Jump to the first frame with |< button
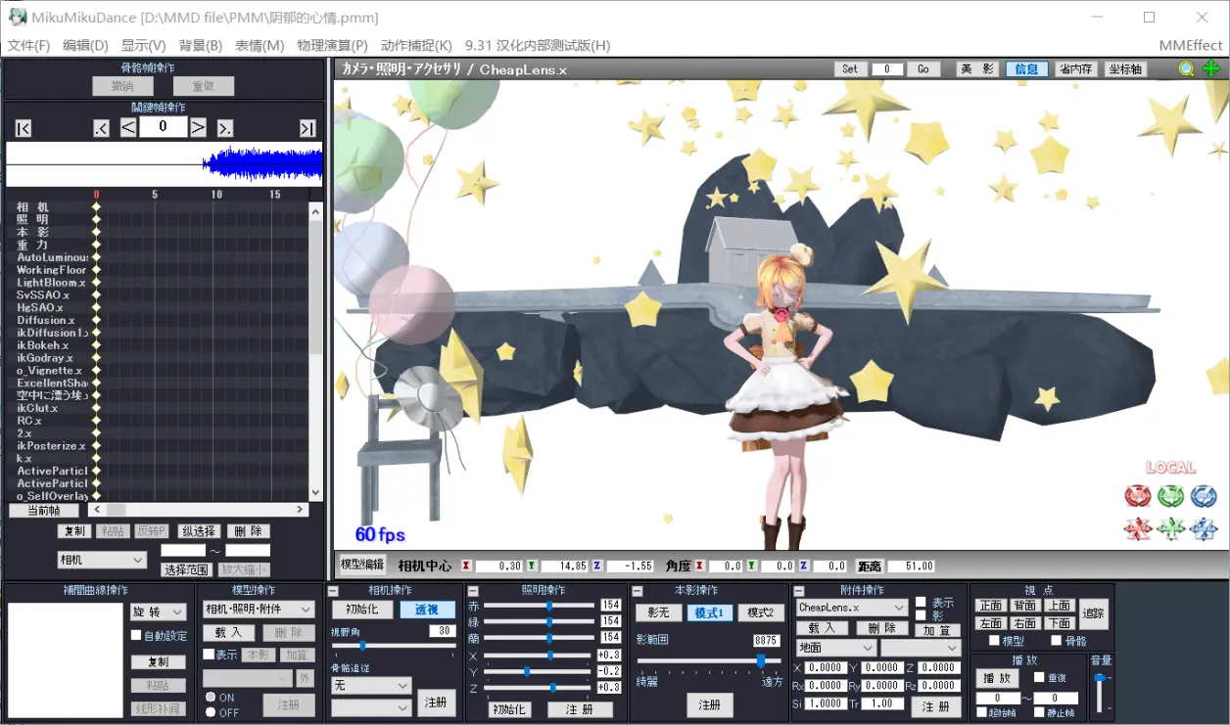The height and width of the screenshot is (725, 1230). (x=24, y=128)
